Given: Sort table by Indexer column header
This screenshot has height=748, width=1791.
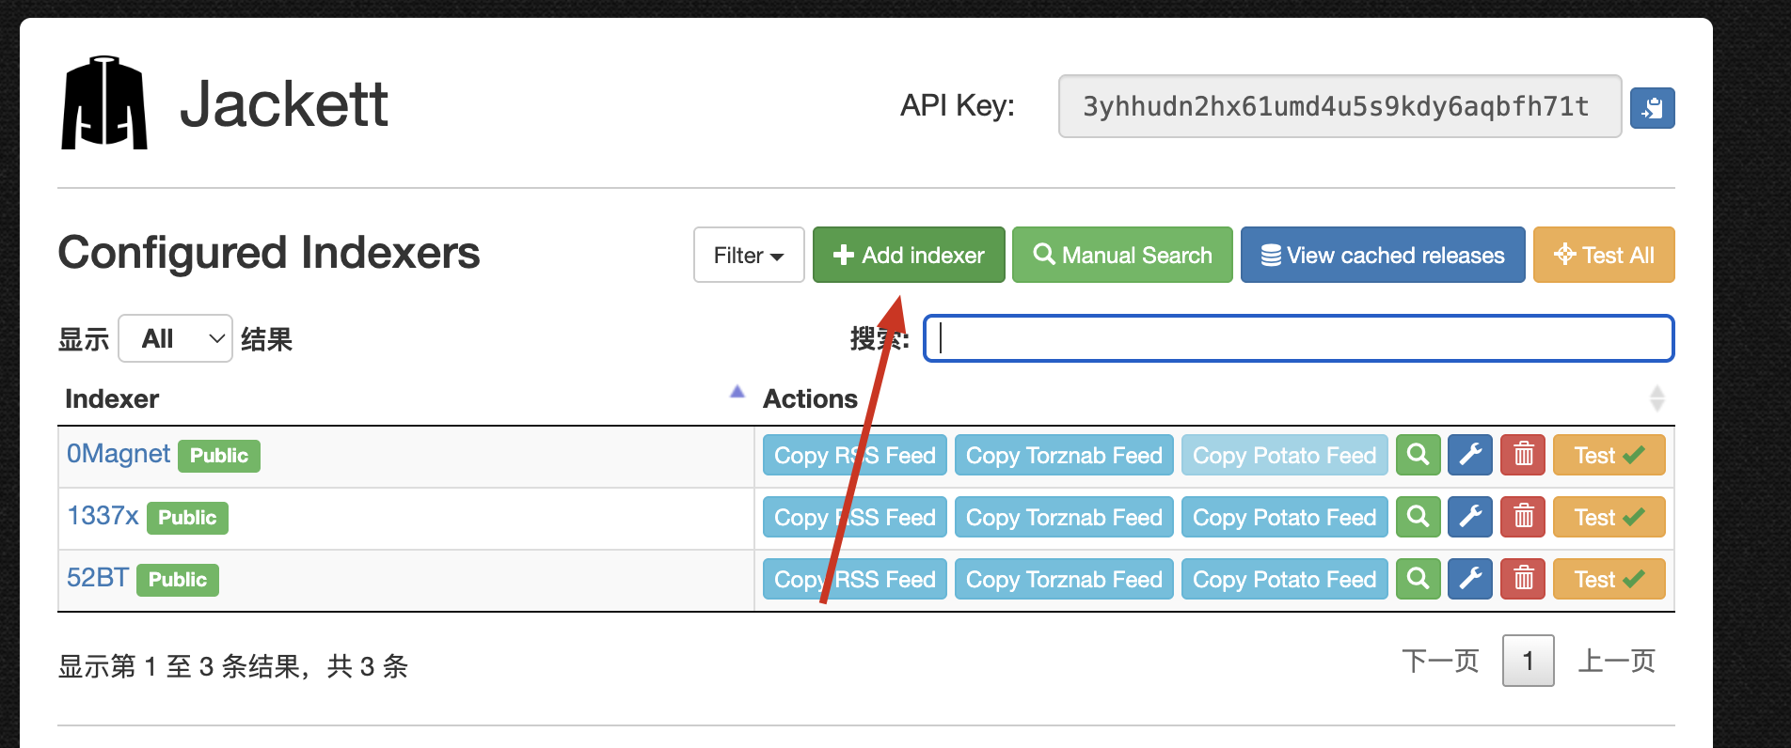Looking at the screenshot, I should [x=112, y=399].
